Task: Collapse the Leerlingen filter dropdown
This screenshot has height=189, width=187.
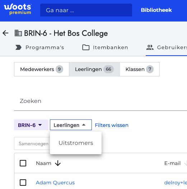Action: (71, 125)
